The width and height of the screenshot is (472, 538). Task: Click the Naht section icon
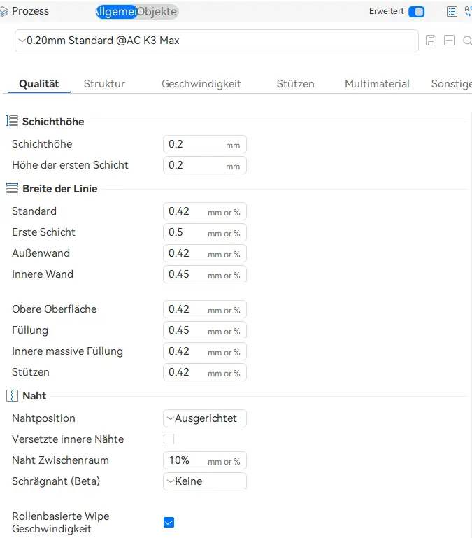(x=13, y=395)
